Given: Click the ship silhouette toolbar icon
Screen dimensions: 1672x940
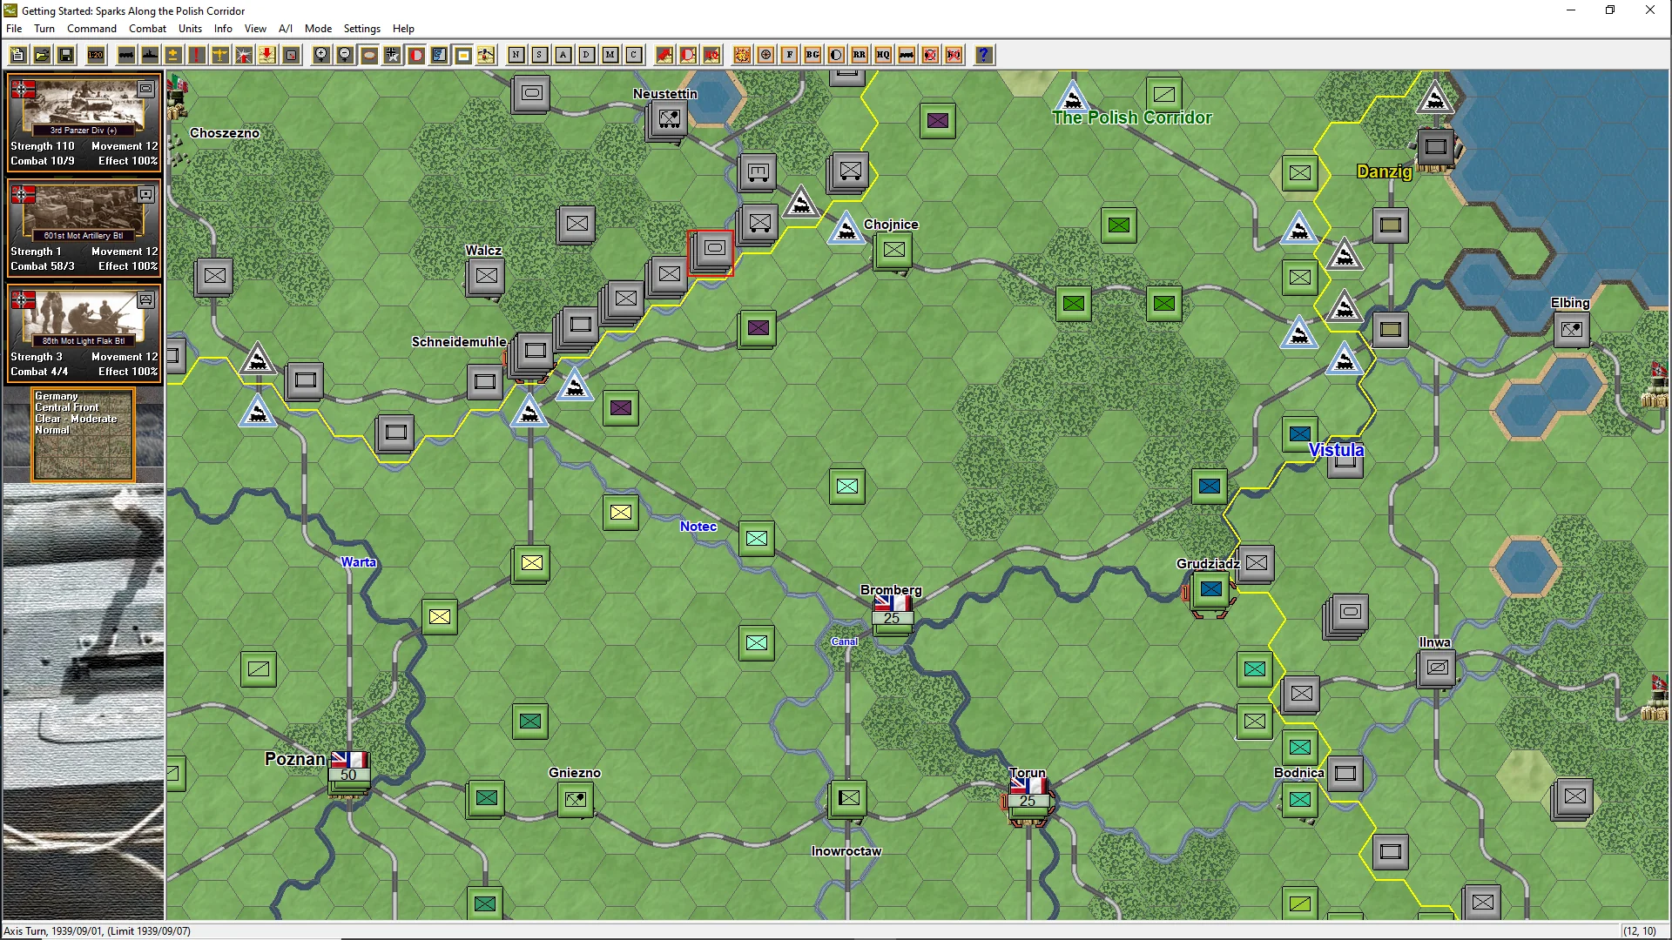Looking at the screenshot, I should 150,55.
